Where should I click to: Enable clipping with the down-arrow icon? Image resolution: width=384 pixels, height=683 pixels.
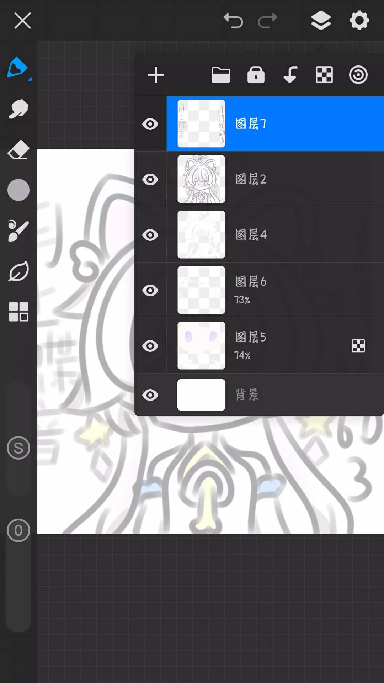tap(290, 75)
